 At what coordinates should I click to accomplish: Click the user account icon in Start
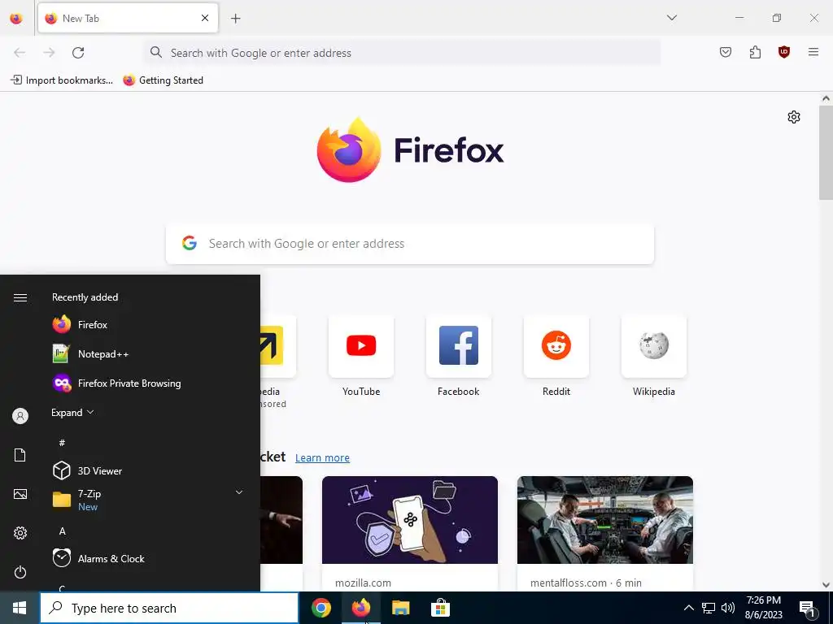[x=20, y=416]
